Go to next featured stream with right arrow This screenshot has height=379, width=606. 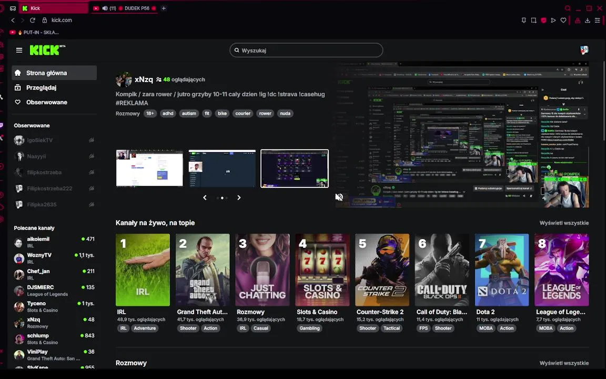239,197
